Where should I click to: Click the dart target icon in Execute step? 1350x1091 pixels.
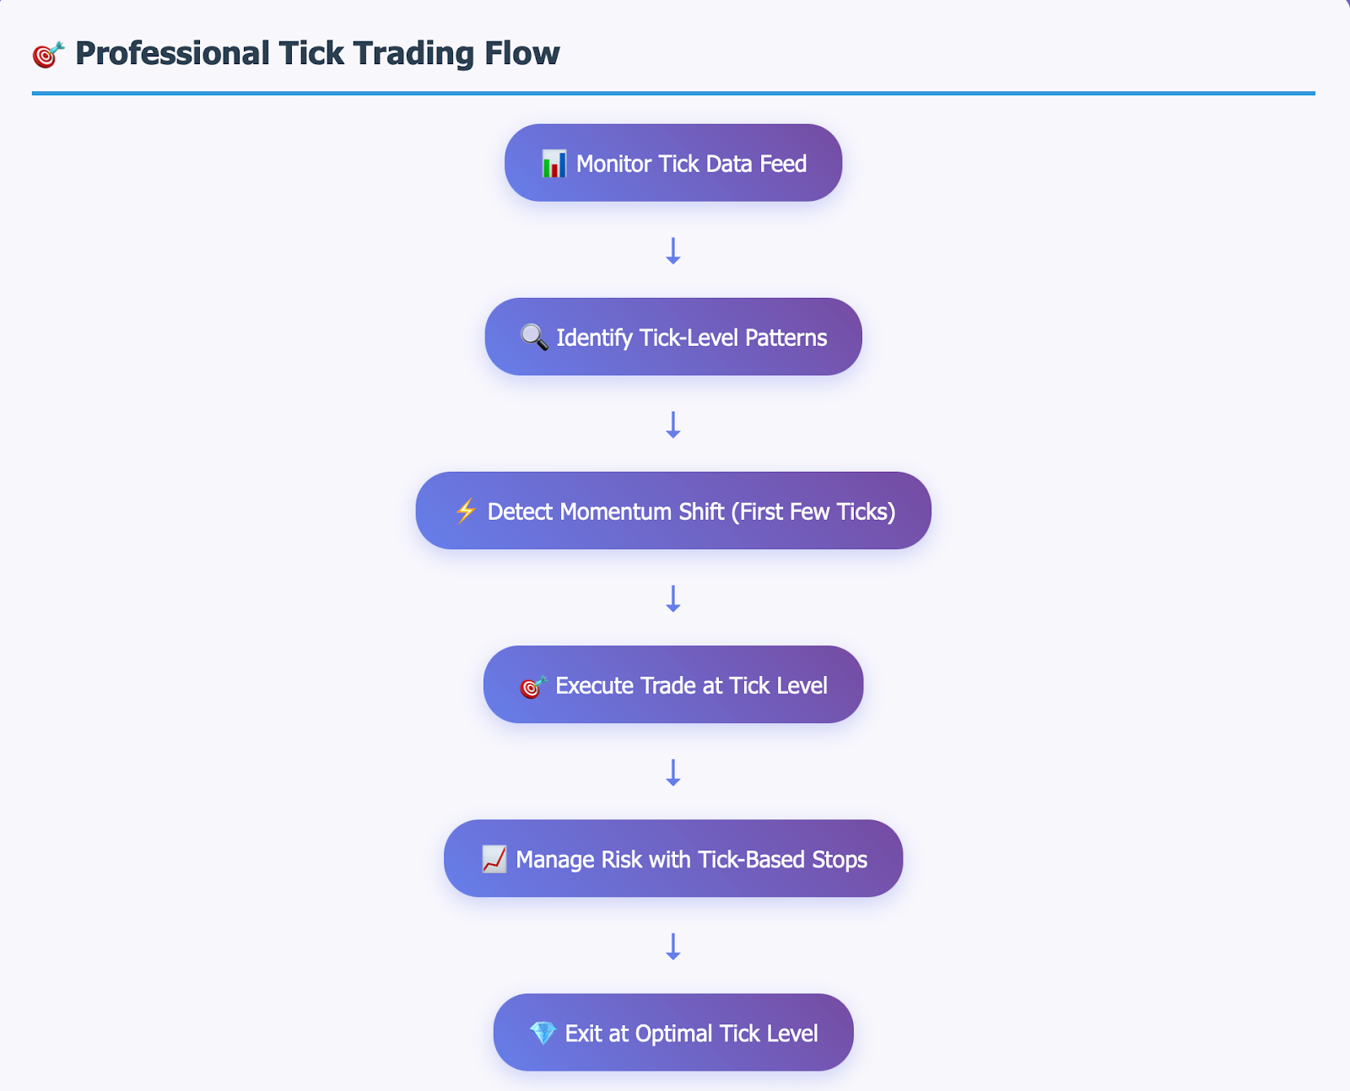coord(532,686)
